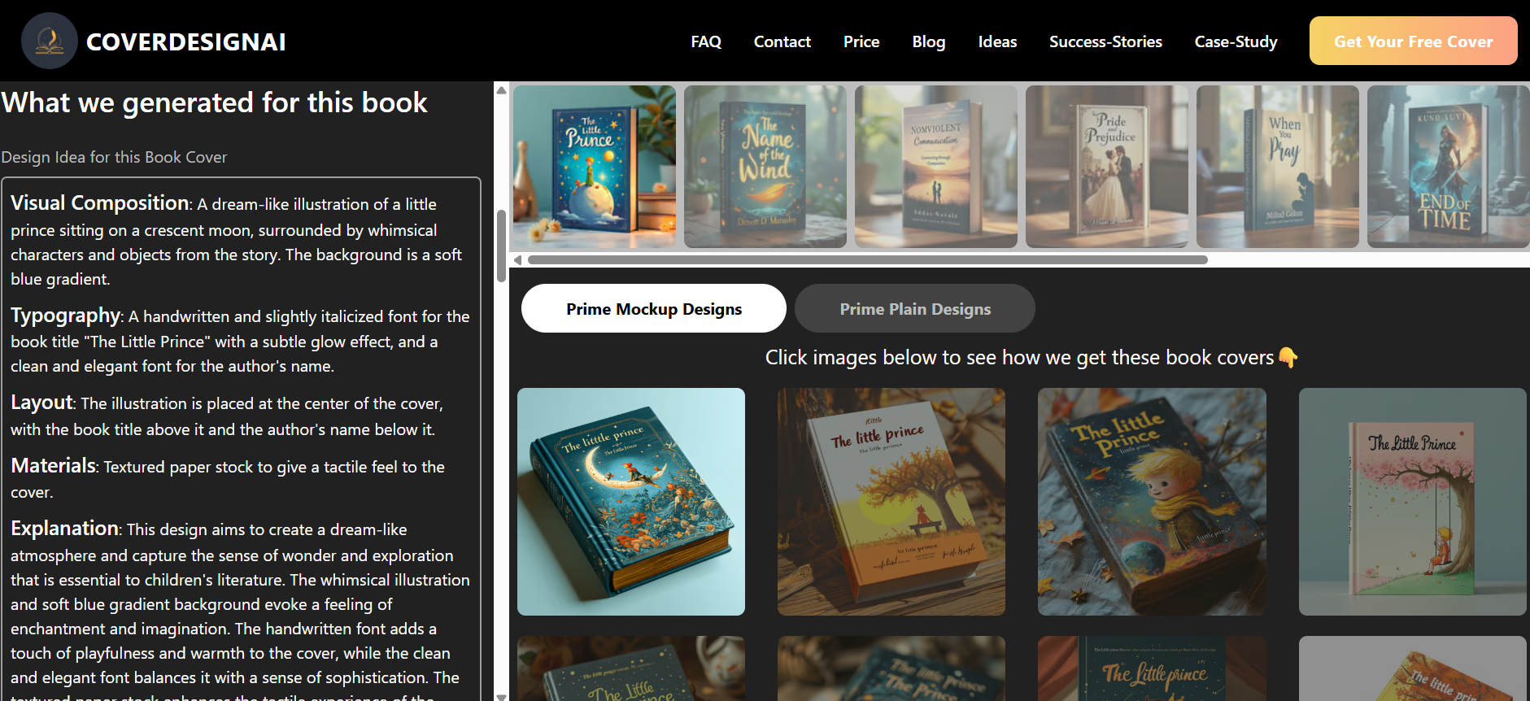Screen dimensions: 1530x701
Task: Click the 'Materials' heading
Action: point(54,465)
